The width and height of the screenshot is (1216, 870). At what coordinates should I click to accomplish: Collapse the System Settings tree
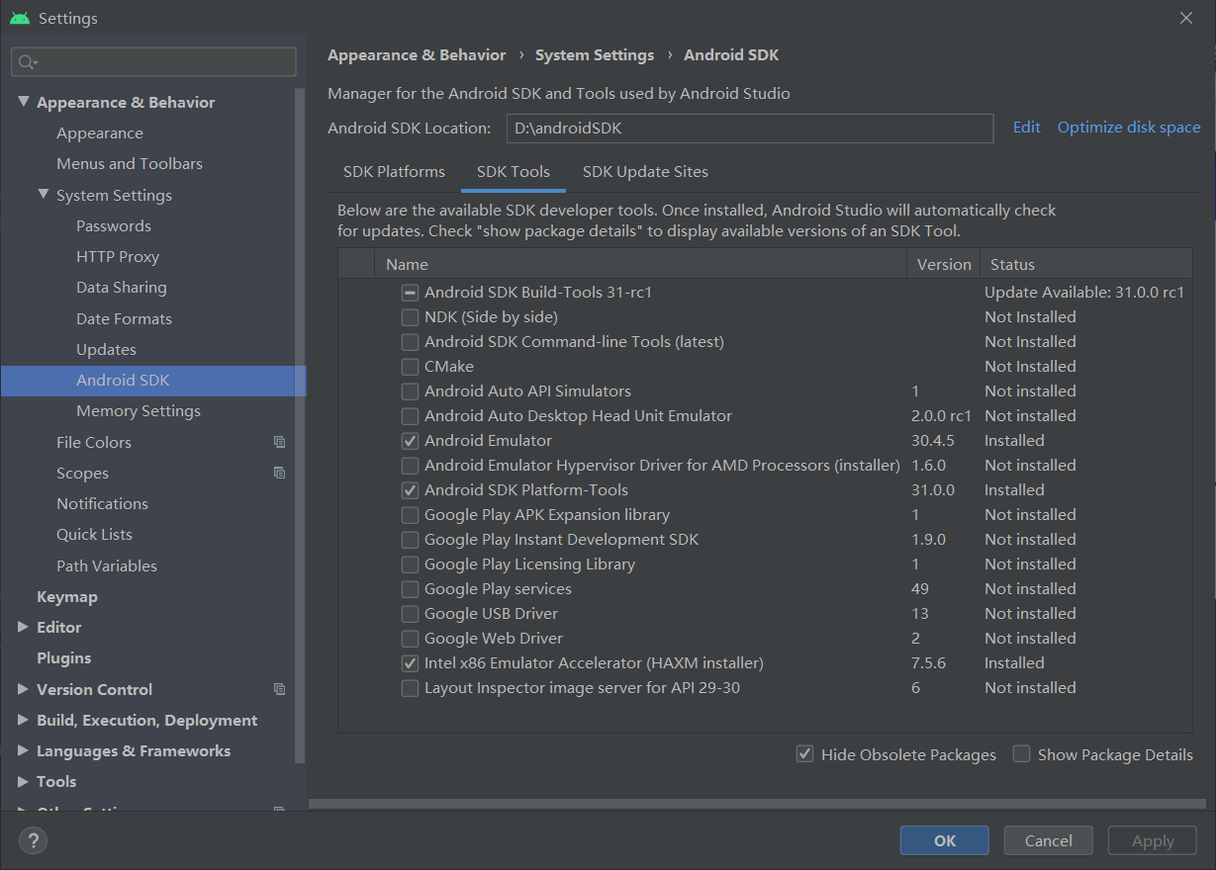tap(43, 195)
